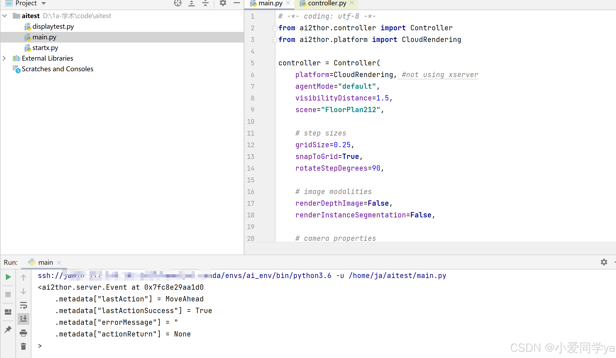Toggle Soft-Wrap in the run console
This screenshot has height=358, width=616.
pos(23,305)
